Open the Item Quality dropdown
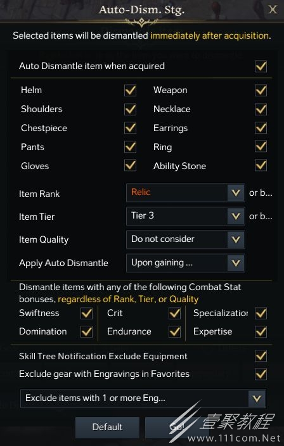Screen dimensions: 284x446 click(x=186, y=239)
